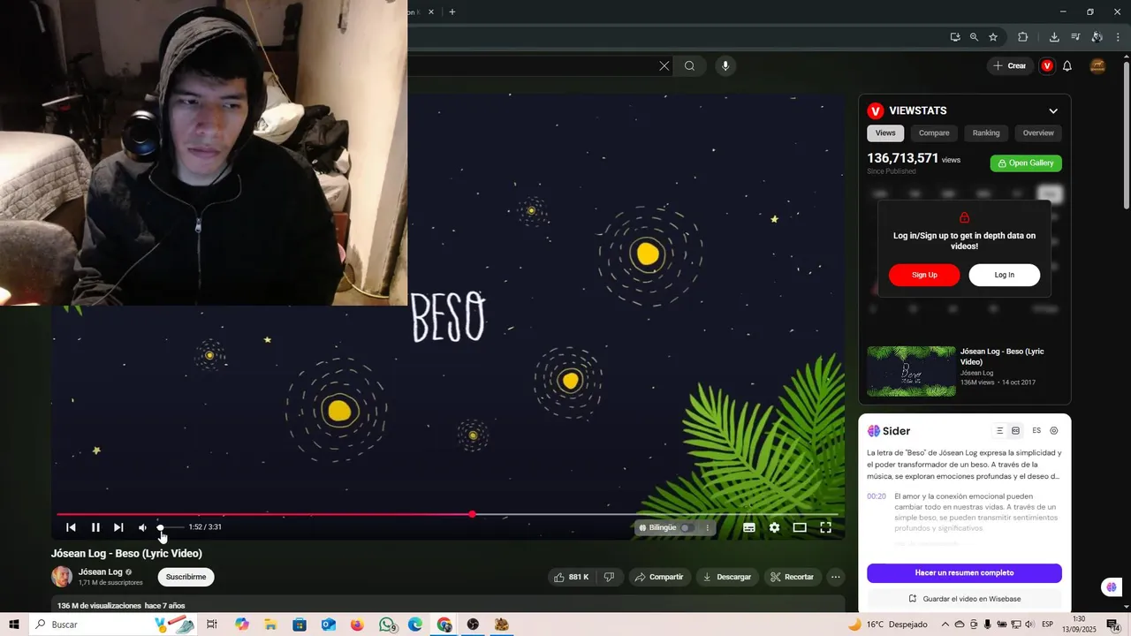Click the ViewStats Sign Up button
This screenshot has width=1131, height=636.
tap(924, 275)
